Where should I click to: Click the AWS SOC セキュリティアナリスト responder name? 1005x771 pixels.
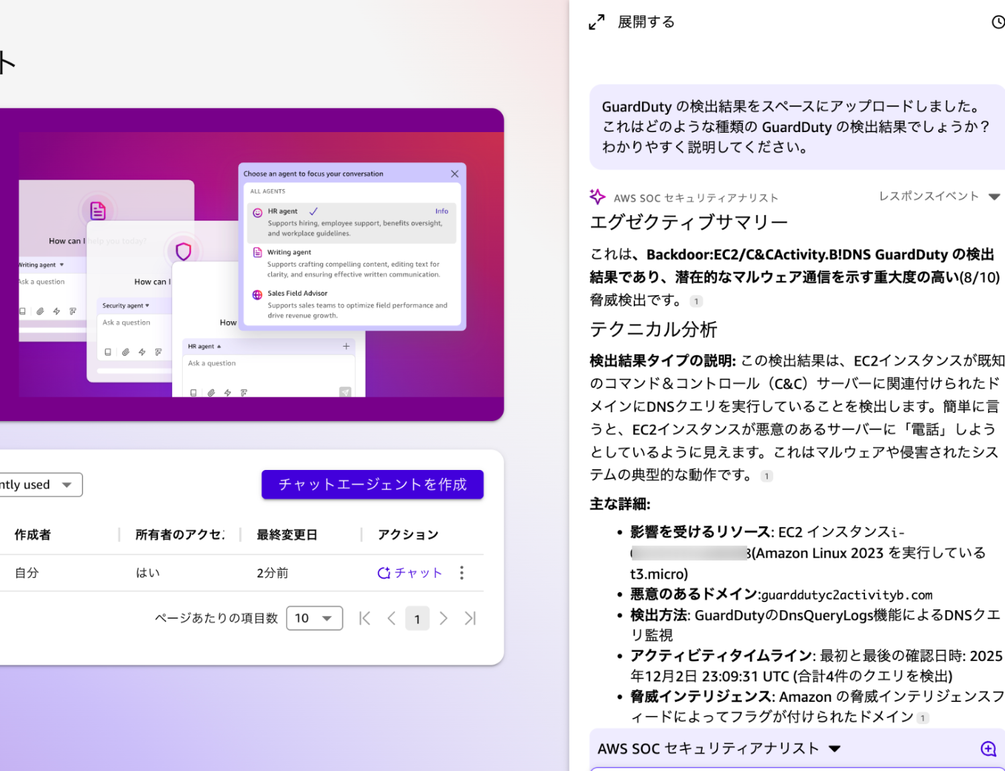tap(696, 198)
